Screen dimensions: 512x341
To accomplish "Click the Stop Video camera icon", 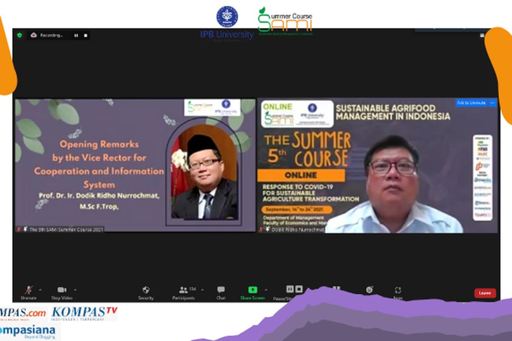I will pyautogui.click(x=62, y=290).
